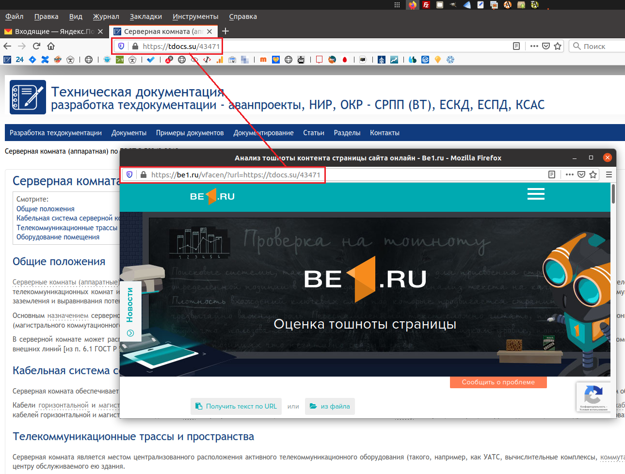Click the Поиск search field
Image resolution: width=625 pixels, height=474 pixels.
point(597,46)
